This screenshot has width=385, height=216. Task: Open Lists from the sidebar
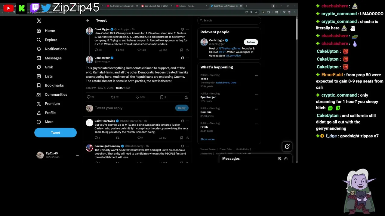click(45, 76)
